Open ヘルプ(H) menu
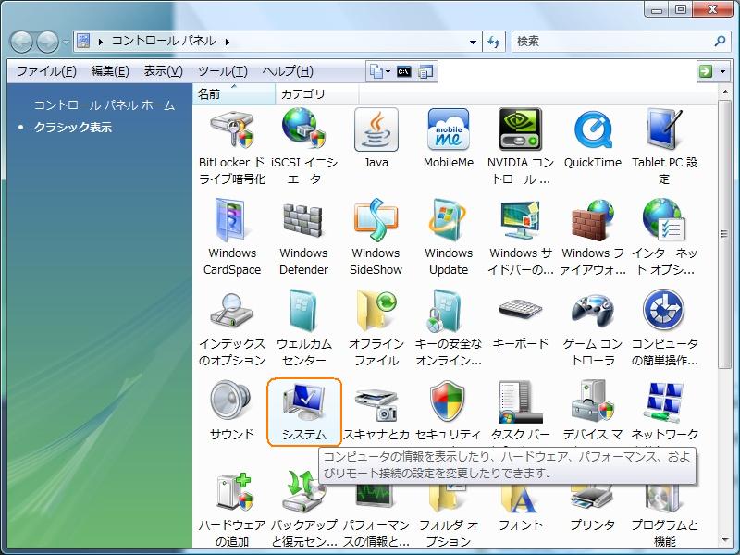This screenshot has height=555, width=740. [x=288, y=71]
